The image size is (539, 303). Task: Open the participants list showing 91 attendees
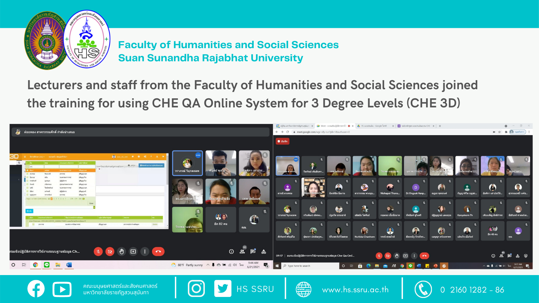(242, 251)
